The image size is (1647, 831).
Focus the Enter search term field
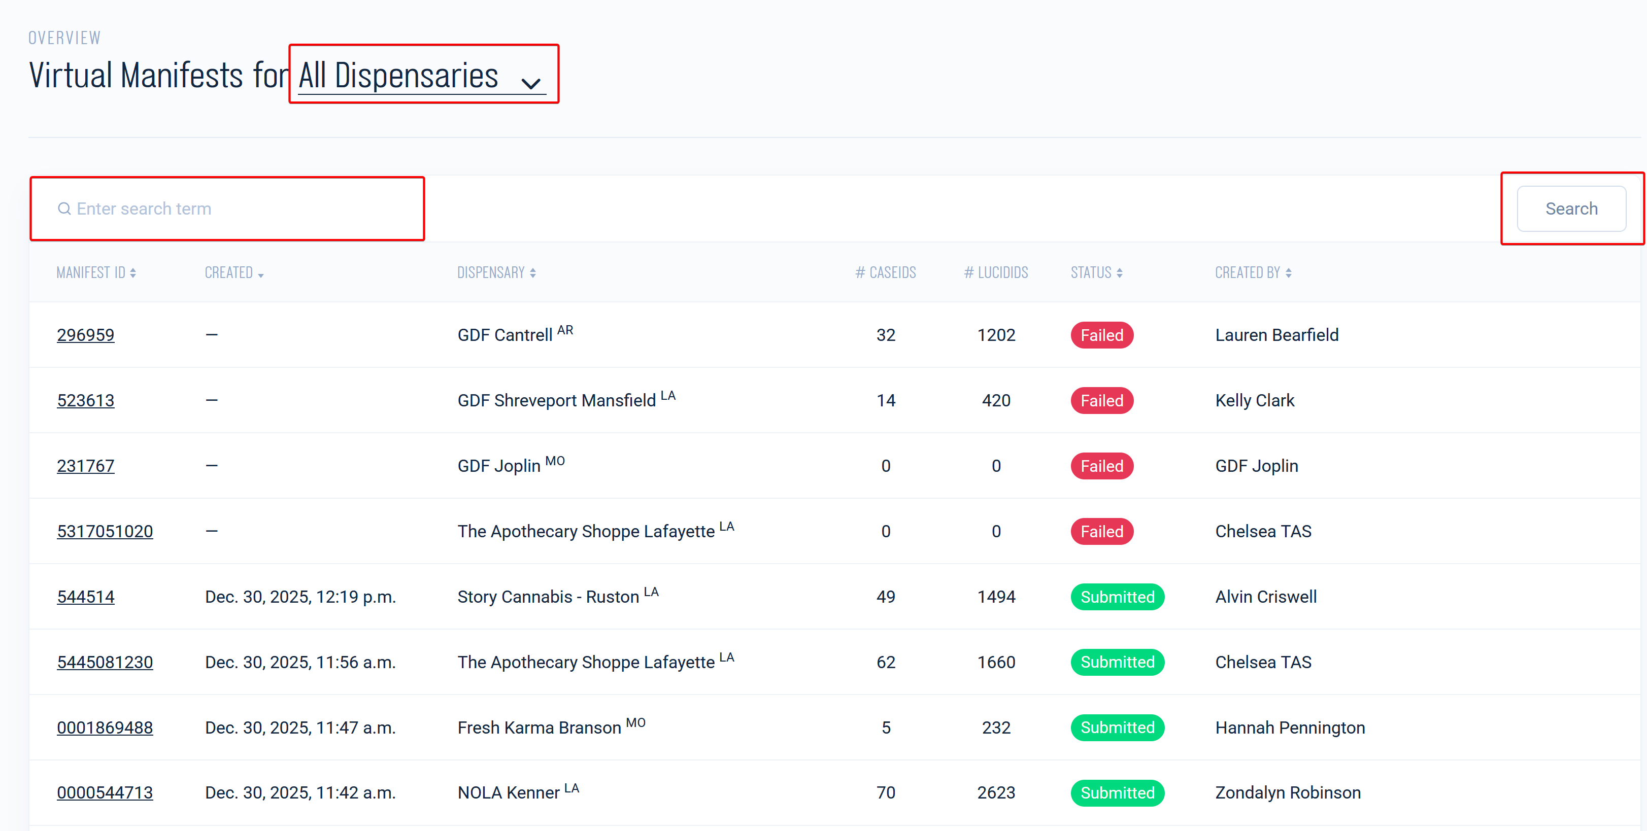tap(243, 209)
